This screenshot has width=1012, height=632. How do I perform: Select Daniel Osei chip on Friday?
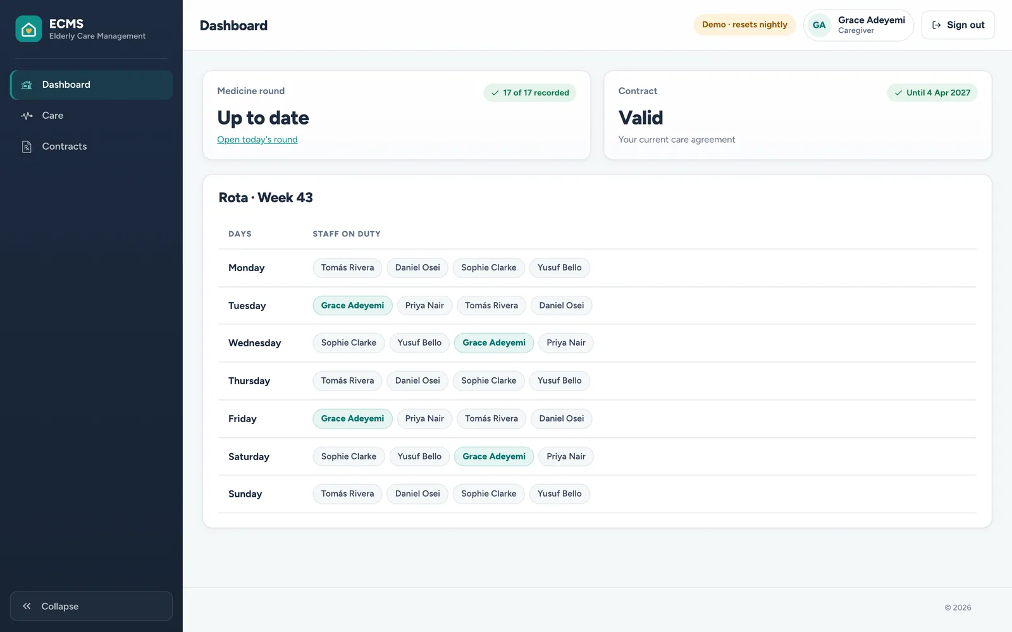[x=562, y=419]
